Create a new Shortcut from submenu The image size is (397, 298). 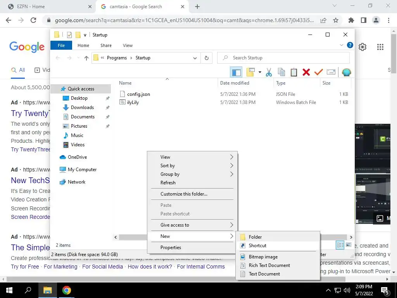(x=278, y=246)
